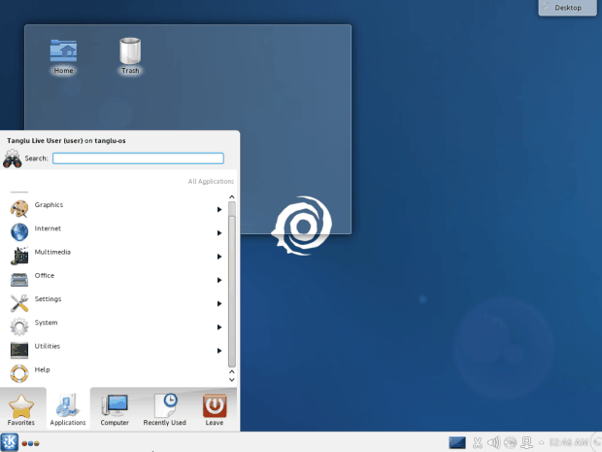Click the globe tray icon next to the speaker
Viewport: 602px width, 452px height.
click(510, 443)
